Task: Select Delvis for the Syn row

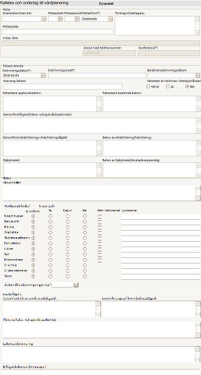Action: pyautogui.click(x=68, y=254)
